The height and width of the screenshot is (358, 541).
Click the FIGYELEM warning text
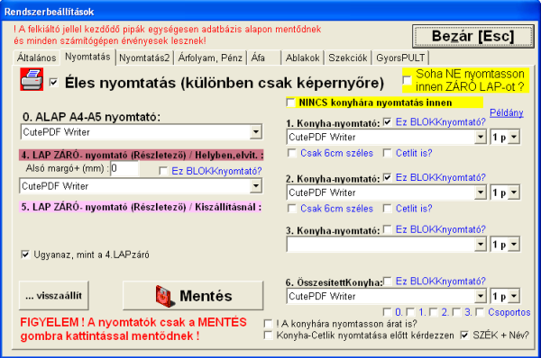133,328
